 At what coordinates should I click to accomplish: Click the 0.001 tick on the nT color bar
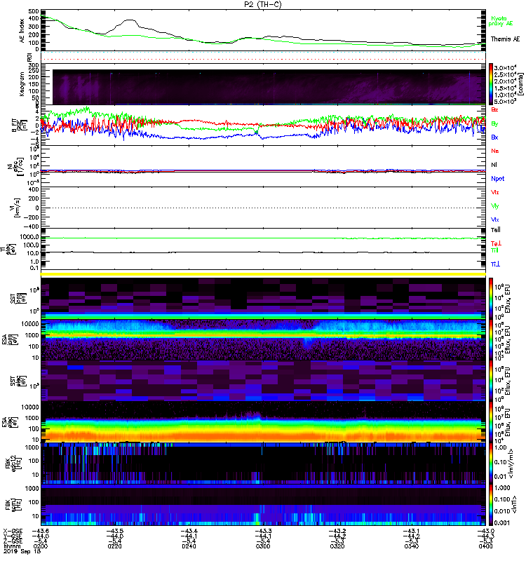click(x=501, y=523)
